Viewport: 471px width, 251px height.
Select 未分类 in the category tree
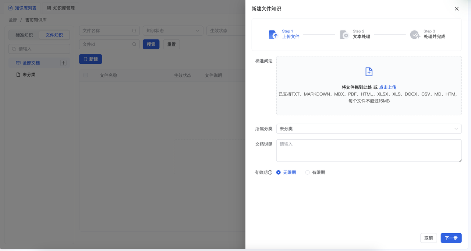[x=29, y=75]
